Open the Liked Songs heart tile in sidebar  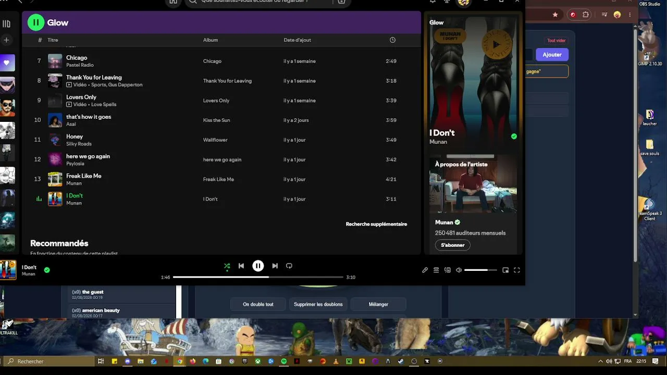click(x=7, y=63)
